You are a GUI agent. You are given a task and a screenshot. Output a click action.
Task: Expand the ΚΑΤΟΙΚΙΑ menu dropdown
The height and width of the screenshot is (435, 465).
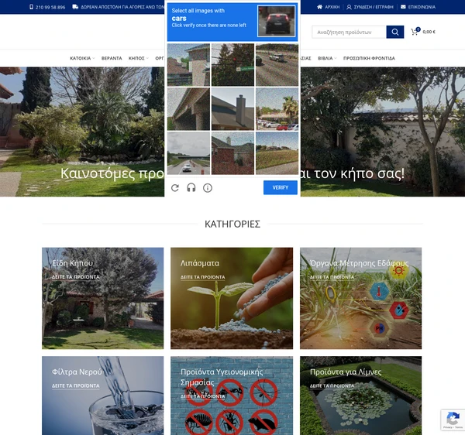[x=82, y=58]
